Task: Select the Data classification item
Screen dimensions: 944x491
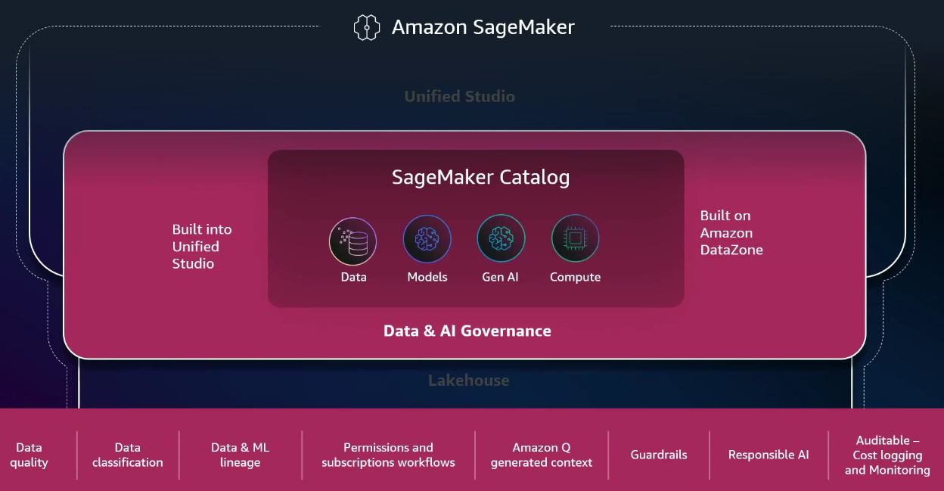Action: coord(127,455)
